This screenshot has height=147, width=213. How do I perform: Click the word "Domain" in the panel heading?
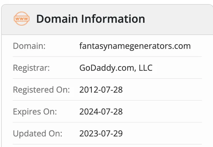[x=57, y=19]
